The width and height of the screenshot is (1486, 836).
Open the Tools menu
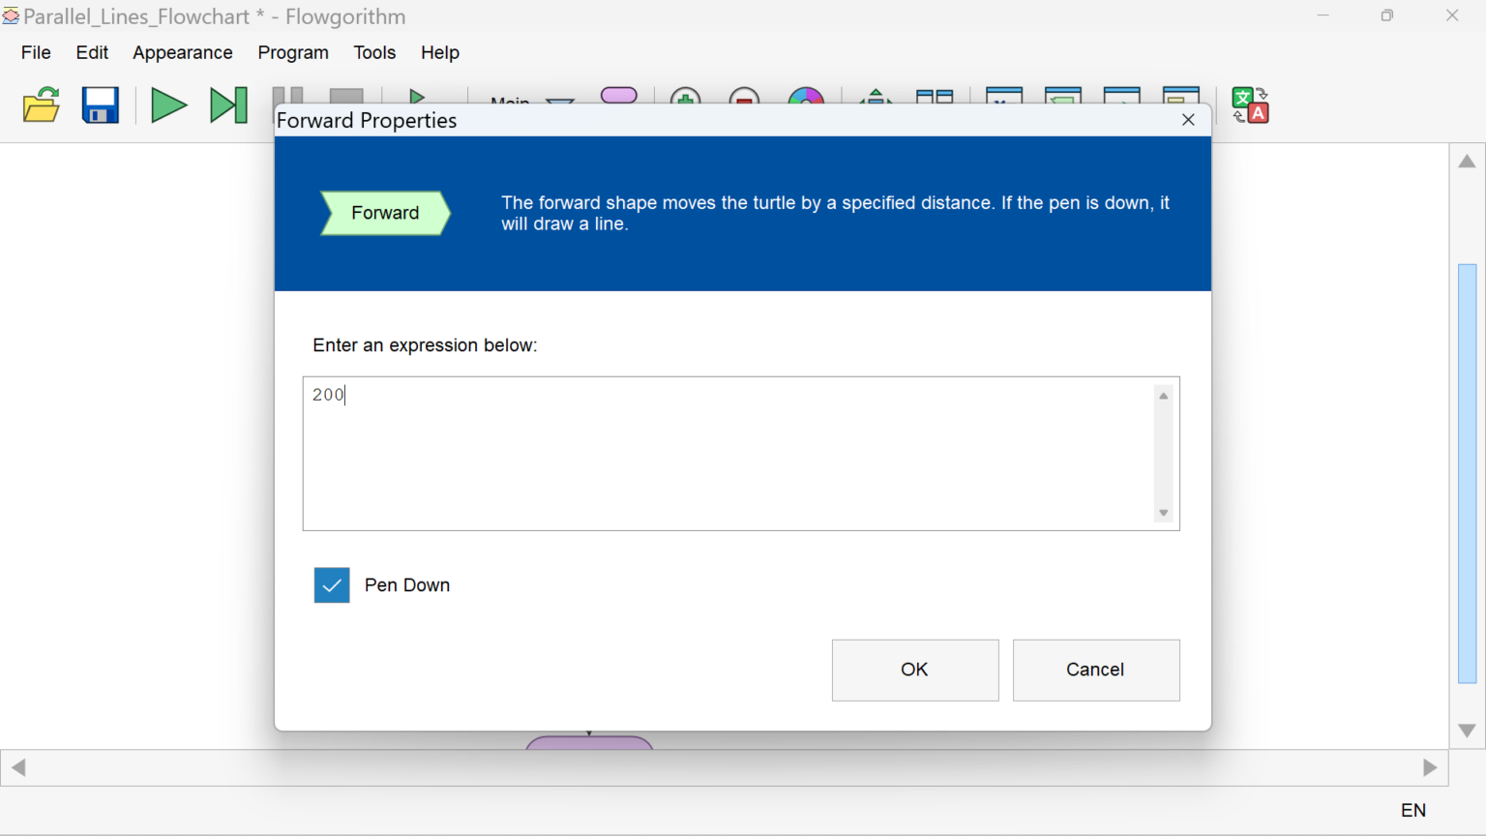pyautogui.click(x=374, y=52)
